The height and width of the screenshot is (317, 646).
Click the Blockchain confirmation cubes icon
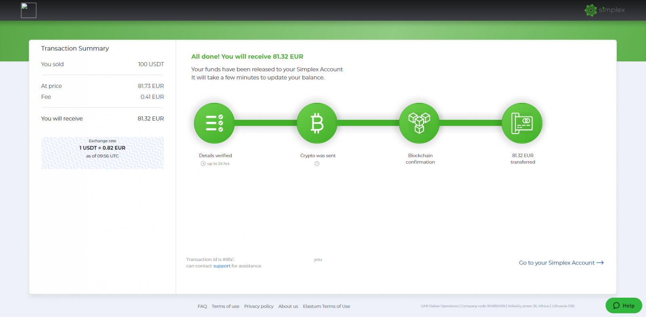[419, 123]
